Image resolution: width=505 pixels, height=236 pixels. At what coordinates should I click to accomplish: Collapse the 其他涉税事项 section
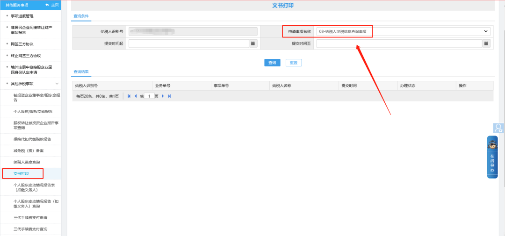click(x=57, y=84)
